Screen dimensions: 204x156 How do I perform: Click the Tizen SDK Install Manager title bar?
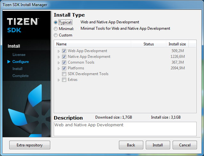coord(102,5)
